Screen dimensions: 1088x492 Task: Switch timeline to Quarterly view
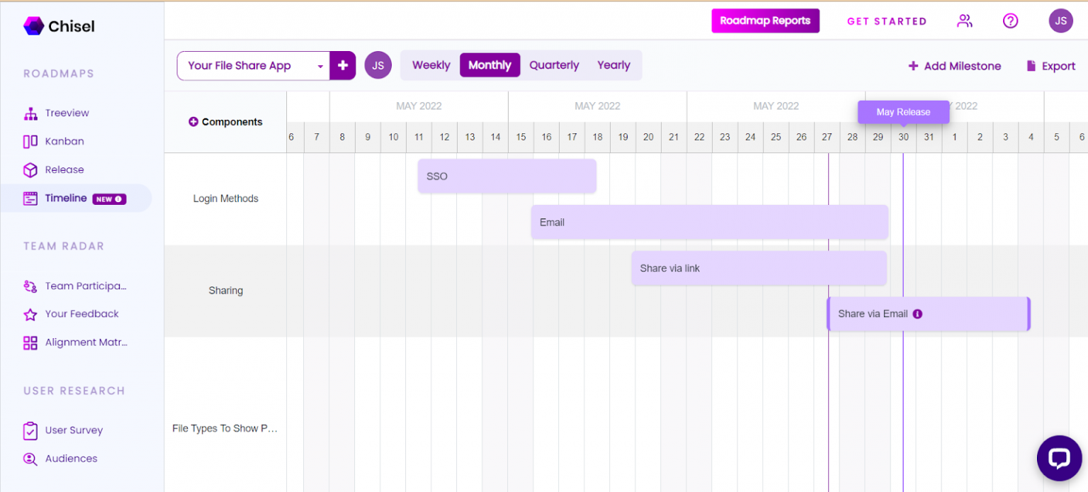(x=554, y=65)
